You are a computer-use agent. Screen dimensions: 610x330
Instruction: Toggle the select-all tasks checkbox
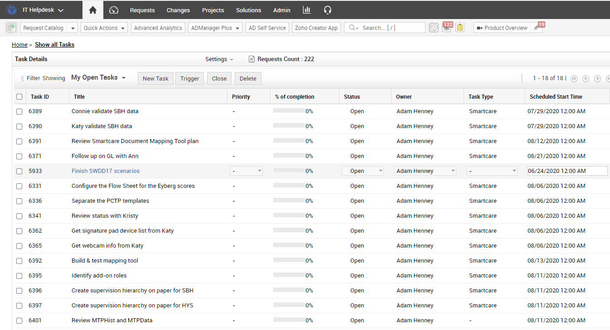pos(19,96)
